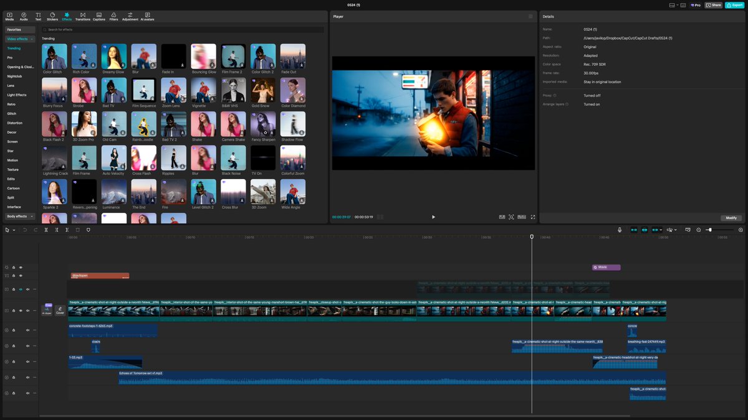This screenshot has height=420, width=748.
Task: Click the Modify button in Details
Action: point(731,218)
